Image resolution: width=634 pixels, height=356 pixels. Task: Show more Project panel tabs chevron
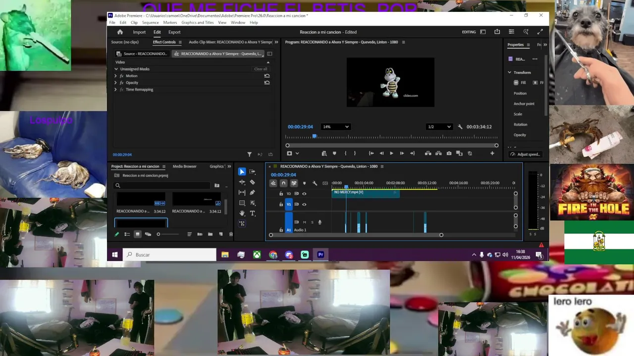229,166
